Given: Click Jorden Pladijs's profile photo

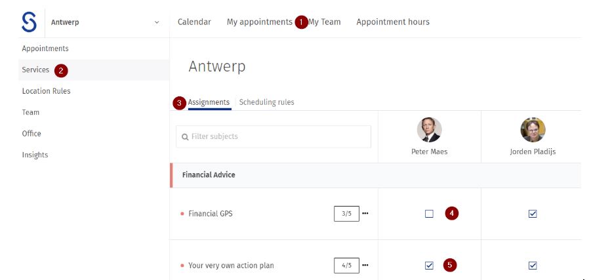Looking at the screenshot, I should [x=533, y=130].
